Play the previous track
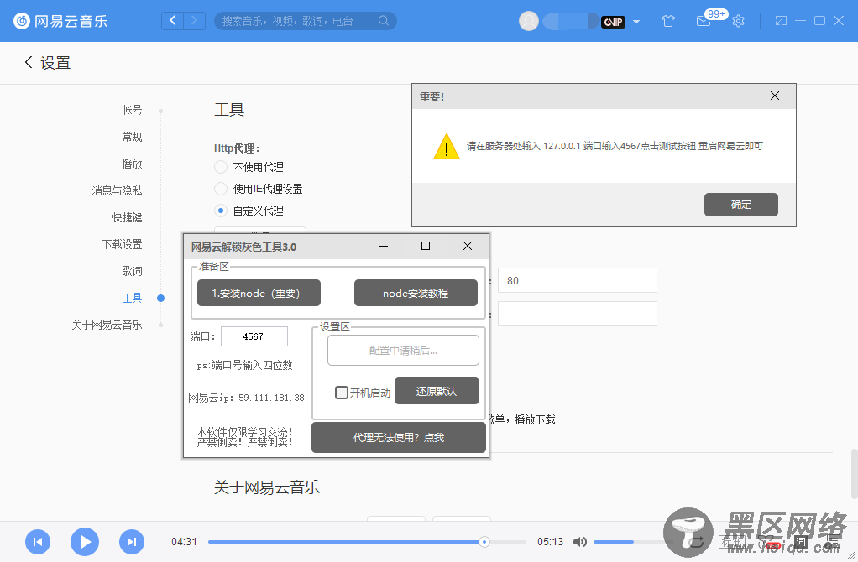 [38, 542]
